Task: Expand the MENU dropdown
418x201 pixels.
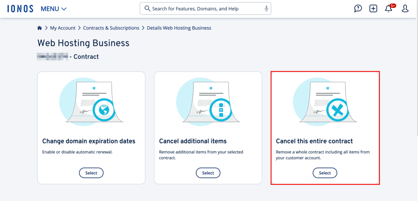Action: pyautogui.click(x=53, y=9)
